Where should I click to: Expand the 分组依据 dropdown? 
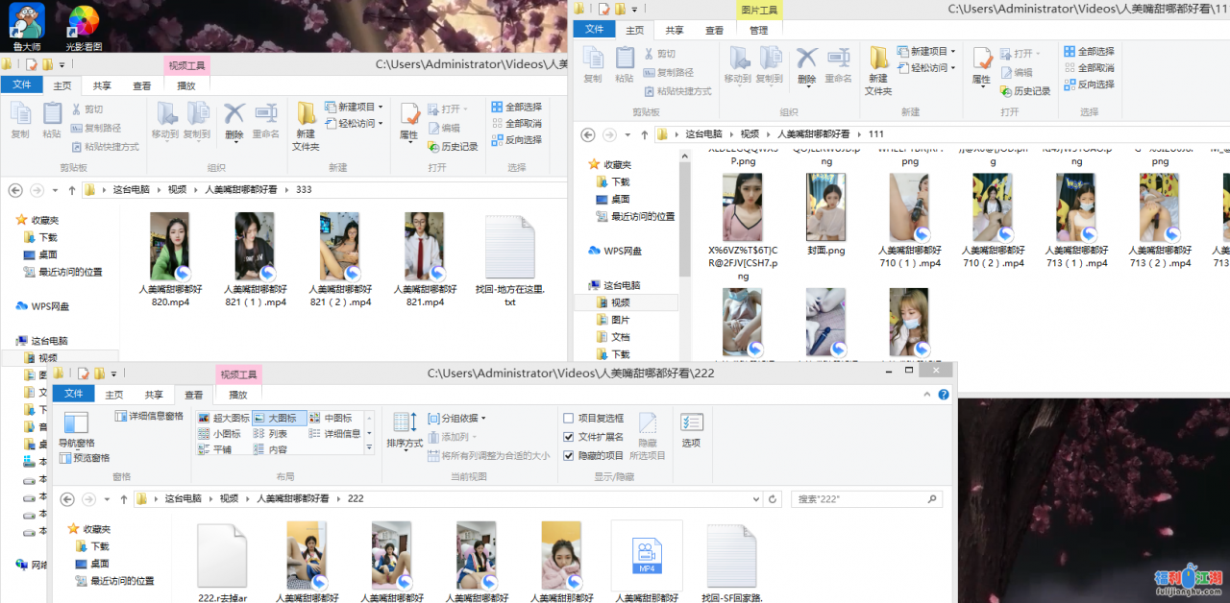[x=457, y=419]
